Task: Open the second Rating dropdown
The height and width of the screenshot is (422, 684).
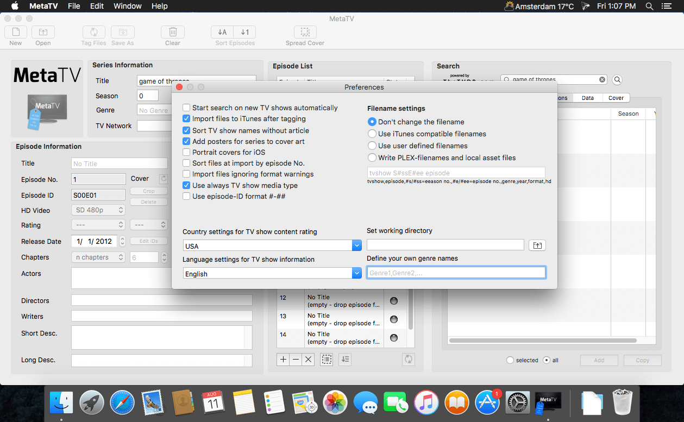Action: (149, 224)
